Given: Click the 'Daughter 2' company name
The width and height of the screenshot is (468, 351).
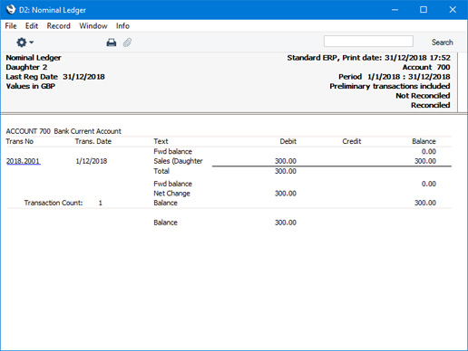Looking at the screenshot, I should coord(26,67).
